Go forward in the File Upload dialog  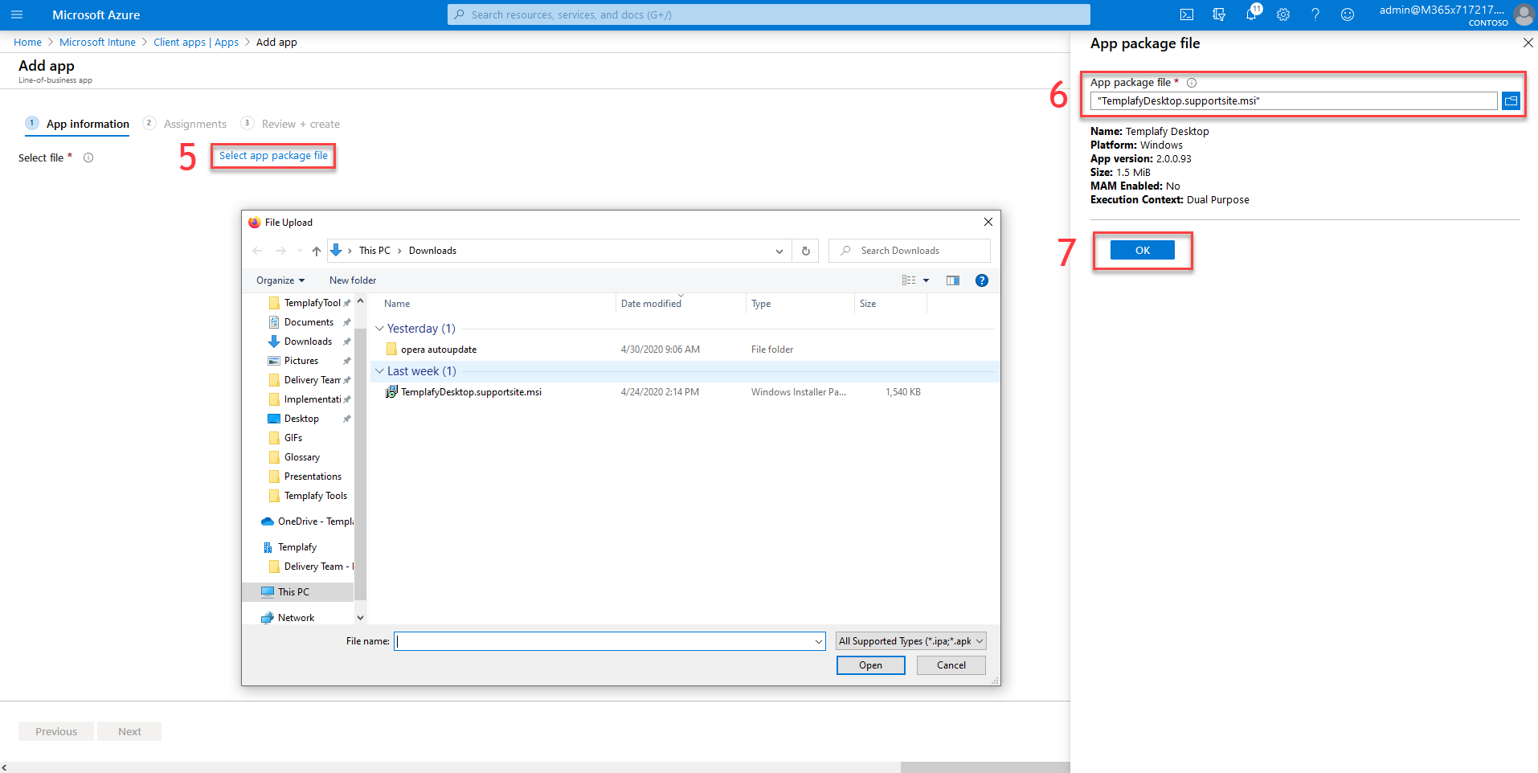[281, 251]
